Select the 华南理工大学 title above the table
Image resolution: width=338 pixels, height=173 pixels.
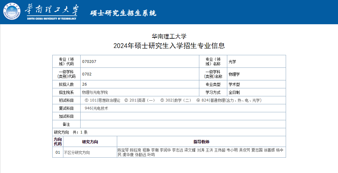pos(169,36)
